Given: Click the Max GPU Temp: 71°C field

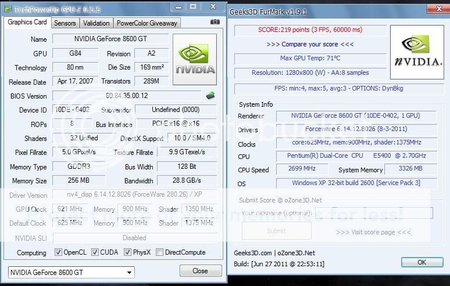Looking at the screenshot, I should point(310,59).
